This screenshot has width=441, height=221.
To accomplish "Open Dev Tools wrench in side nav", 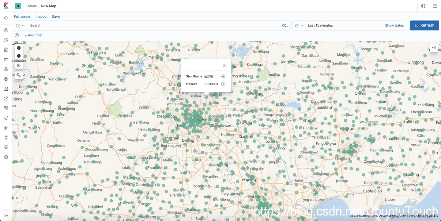I will [x=6, y=137].
